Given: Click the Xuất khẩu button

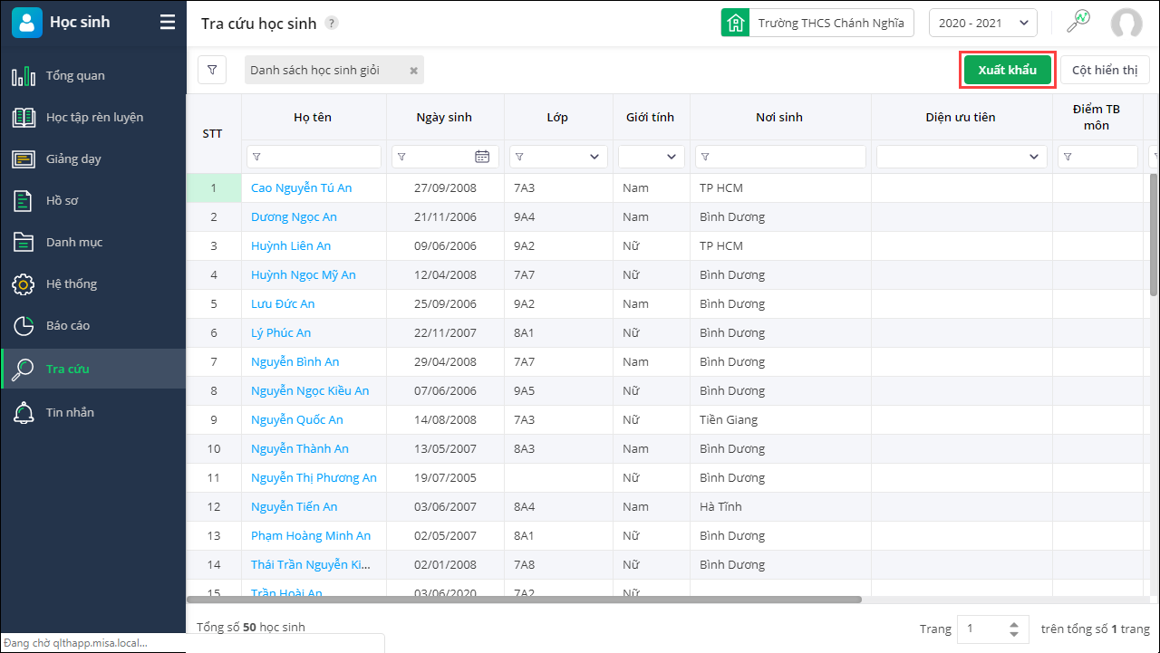Looking at the screenshot, I should click(x=1007, y=70).
